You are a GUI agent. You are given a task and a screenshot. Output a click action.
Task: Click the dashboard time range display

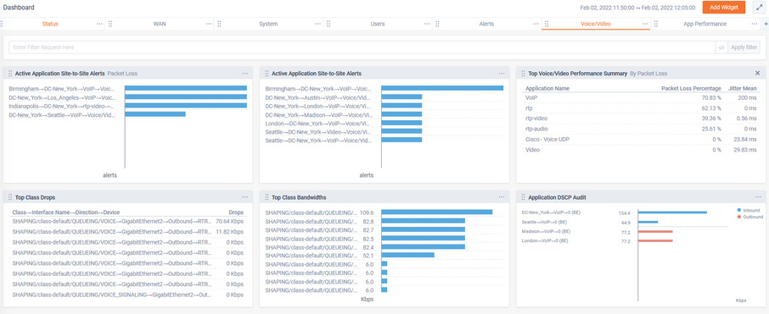(x=637, y=8)
